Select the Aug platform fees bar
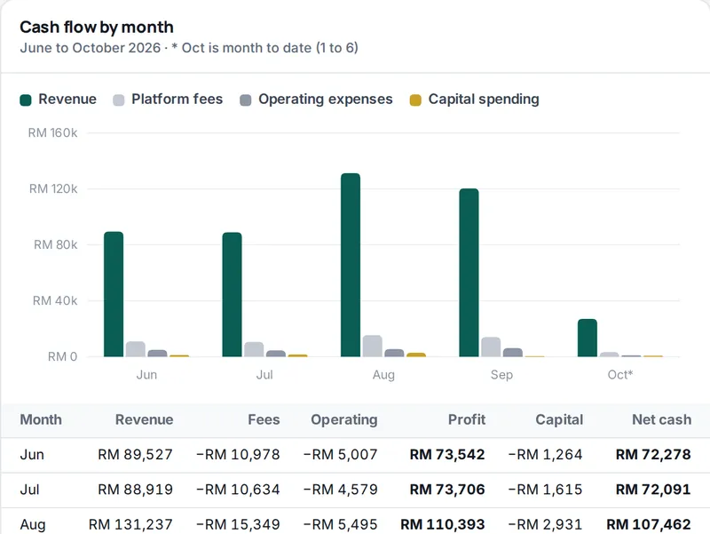The image size is (710, 534). 373,346
